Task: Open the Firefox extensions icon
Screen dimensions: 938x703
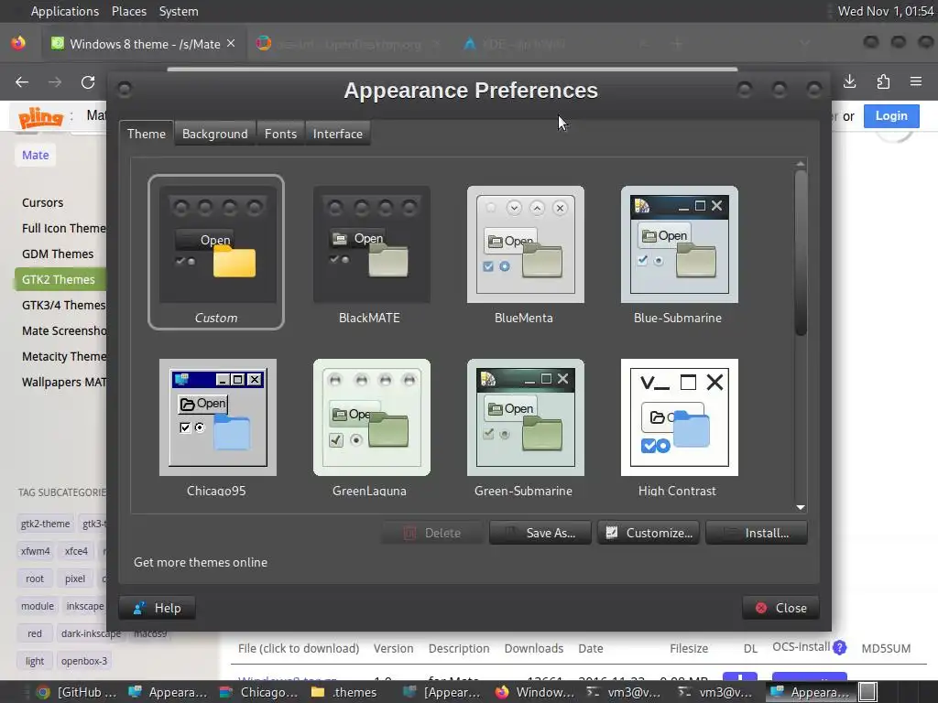Action: tap(883, 81)
